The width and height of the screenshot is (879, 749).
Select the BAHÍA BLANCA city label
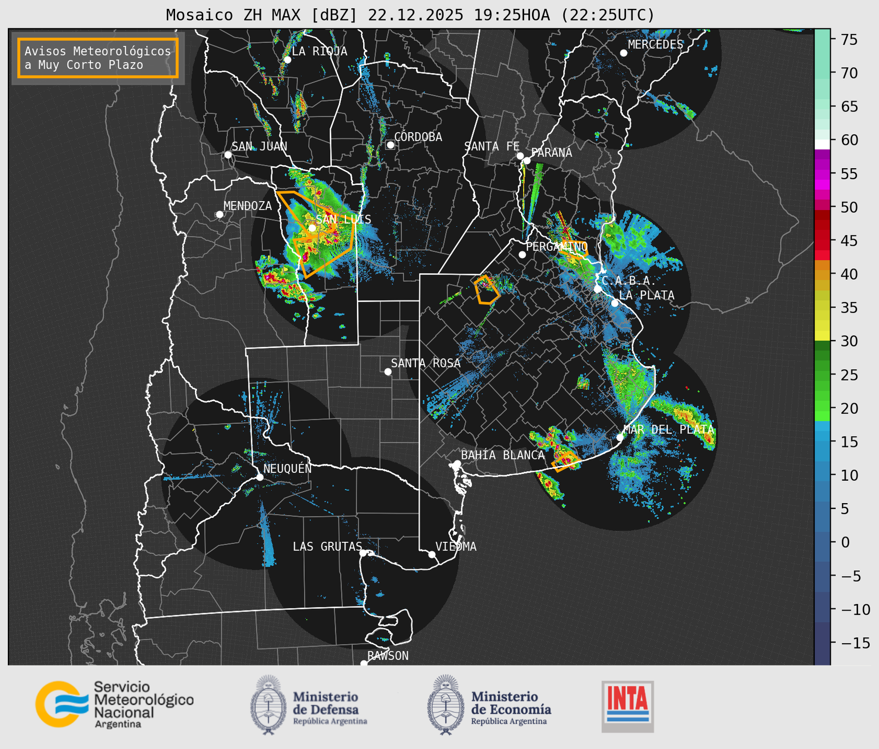click(x=503, y=455)
